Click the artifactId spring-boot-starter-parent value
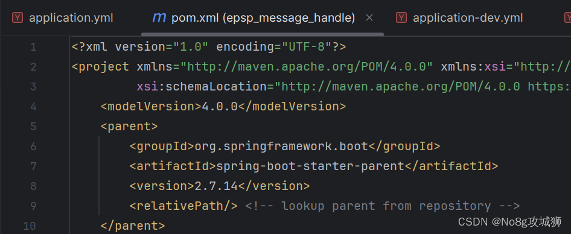Viewport: 571px width, 234px height. (x=310, y=166)
